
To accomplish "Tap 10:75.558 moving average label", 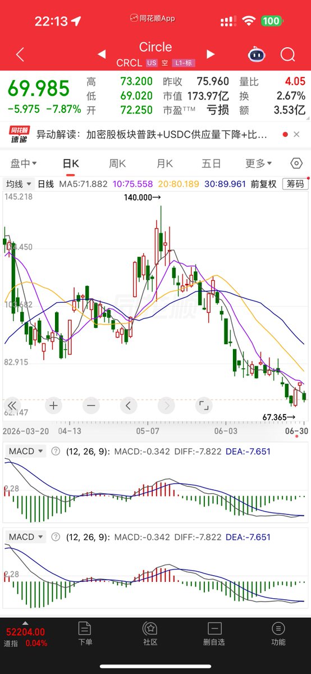I will pyautogui.click(x=133, y=184).
